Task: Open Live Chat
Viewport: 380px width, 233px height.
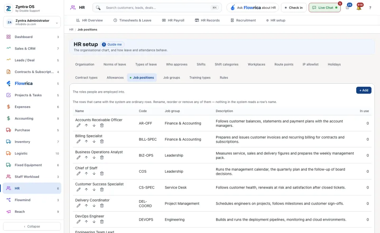Action: pyautogui.click(x=325, y=8)
